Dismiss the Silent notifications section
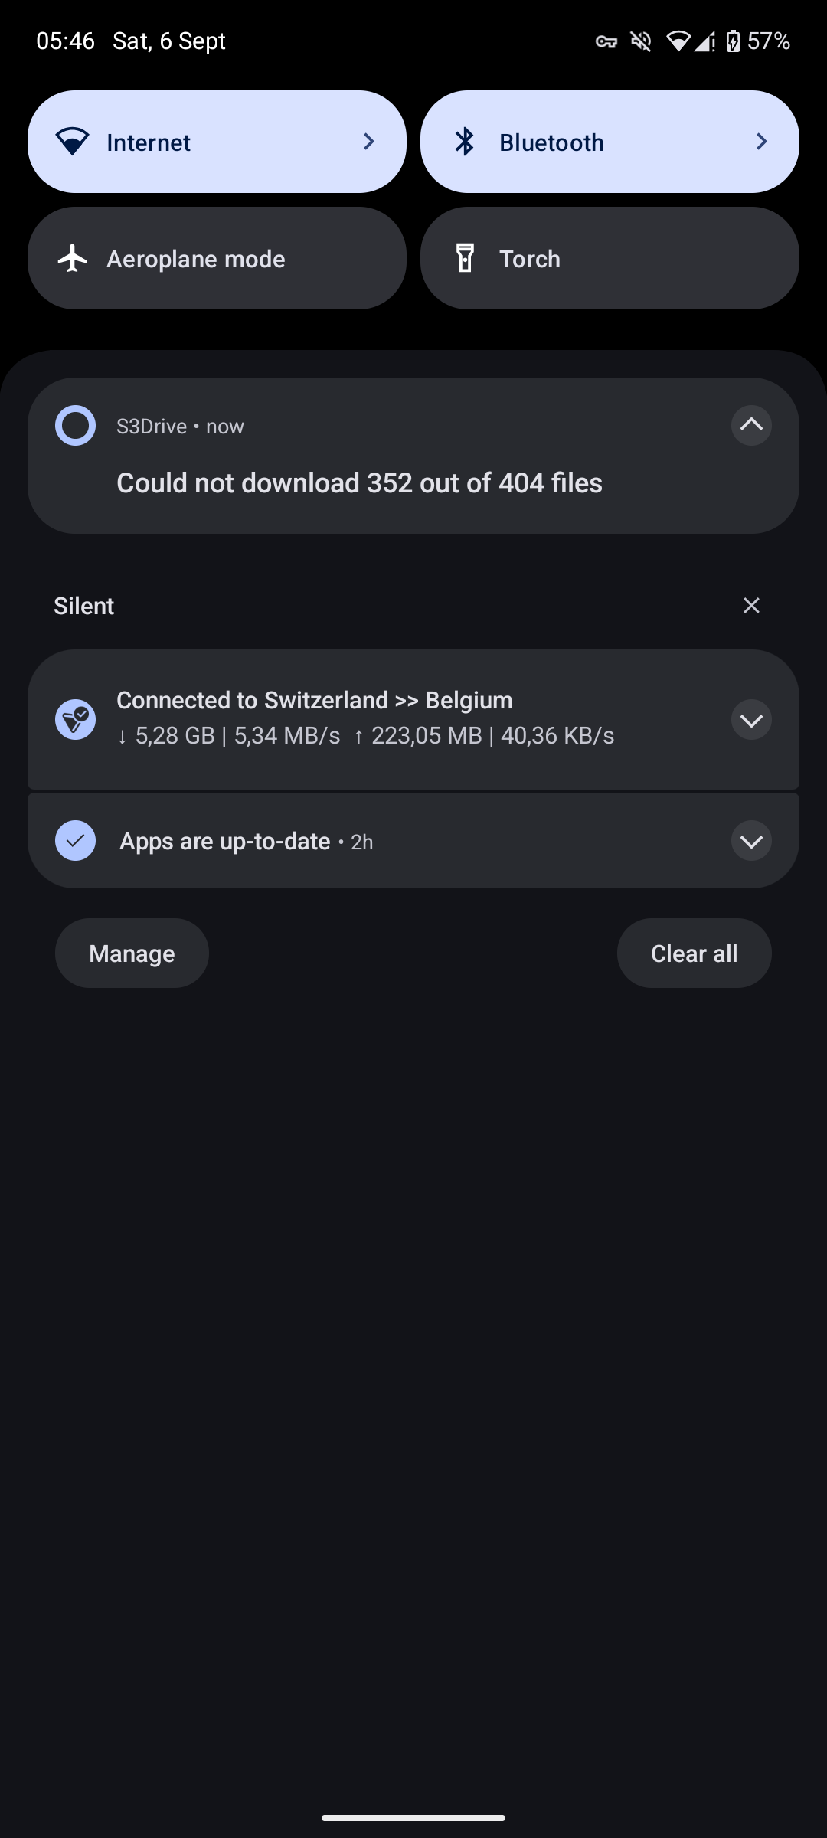Viewport: 827px width, 1838px height. coord(751,606)
